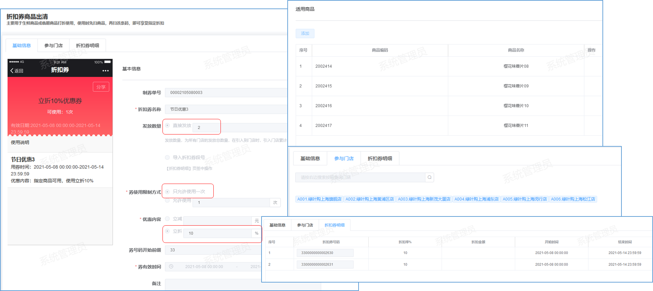Switch to 参与门店 tab above store search box
The image size is (653, 291).
click(344, 158)
